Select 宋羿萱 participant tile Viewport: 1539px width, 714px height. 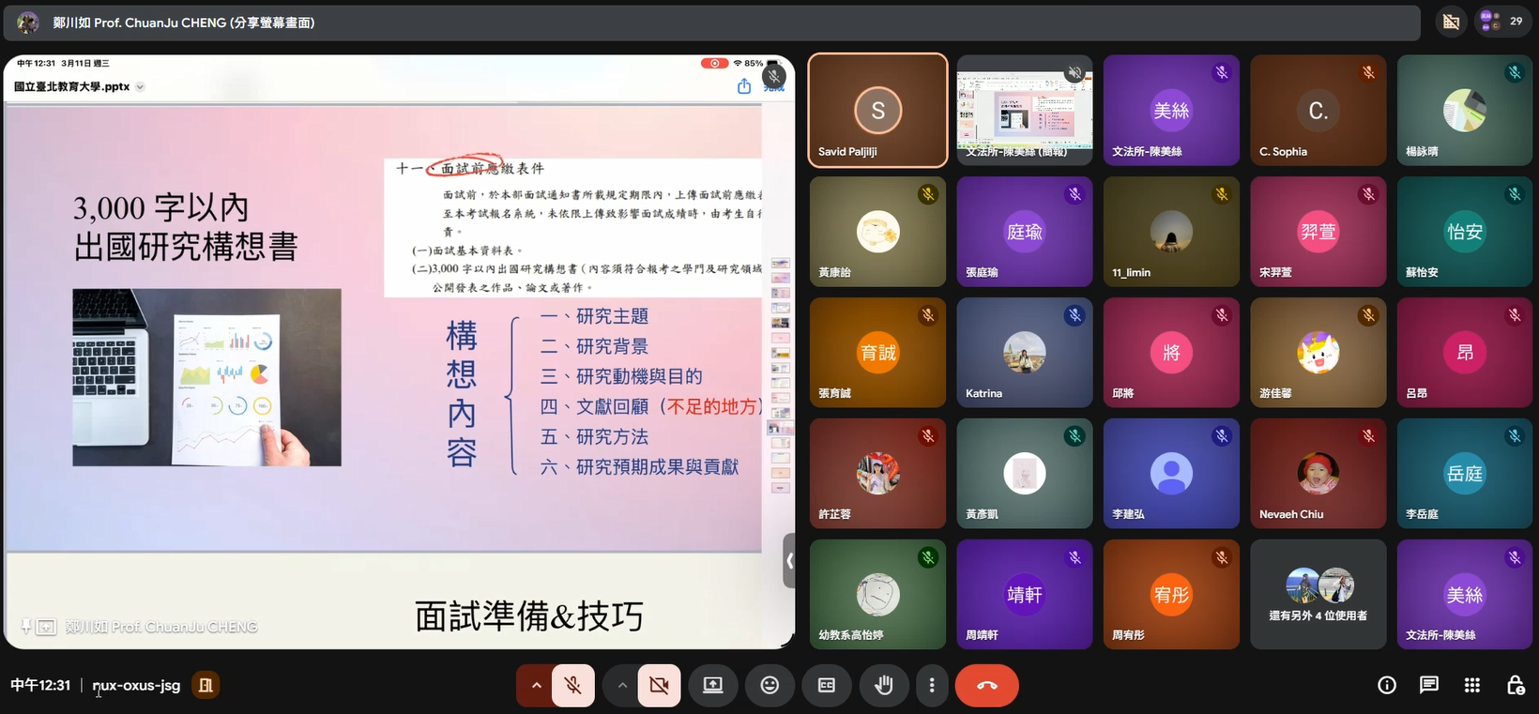click(x=1318, y=231)
